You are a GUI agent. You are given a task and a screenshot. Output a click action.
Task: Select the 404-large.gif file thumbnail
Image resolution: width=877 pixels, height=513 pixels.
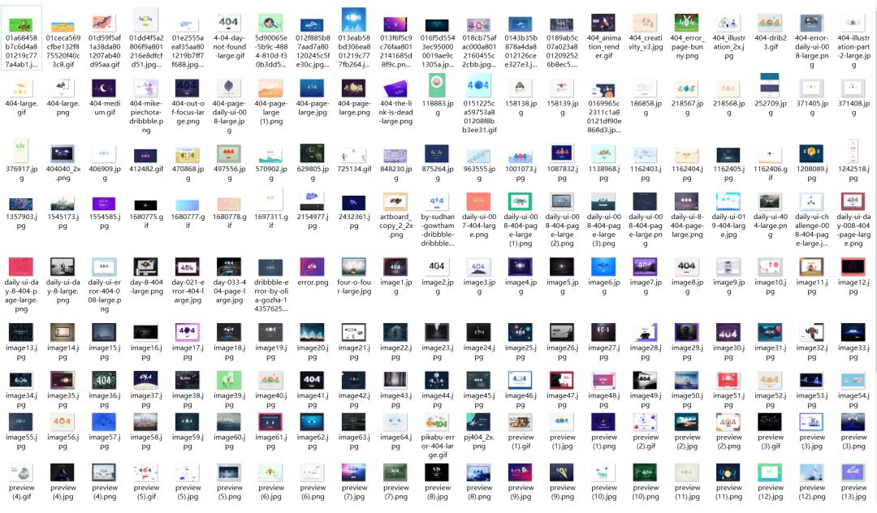click(x=21, y=88)
